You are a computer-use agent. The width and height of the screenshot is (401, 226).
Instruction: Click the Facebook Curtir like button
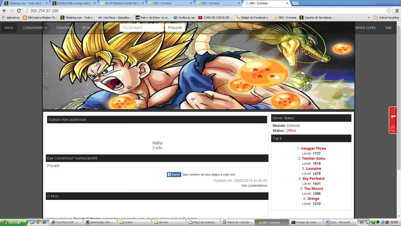tap(174, 174)
